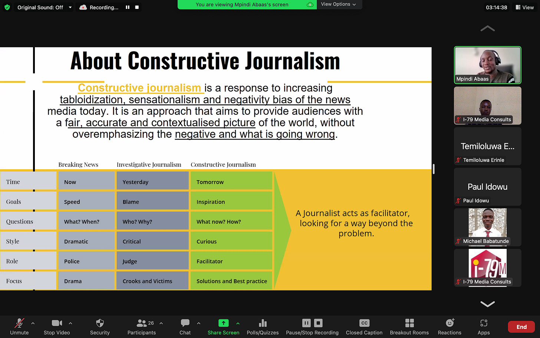Screen dimensions: 540x338
Task: Click 'Crooks and Victims' table cell
Action: click(152, 281)
